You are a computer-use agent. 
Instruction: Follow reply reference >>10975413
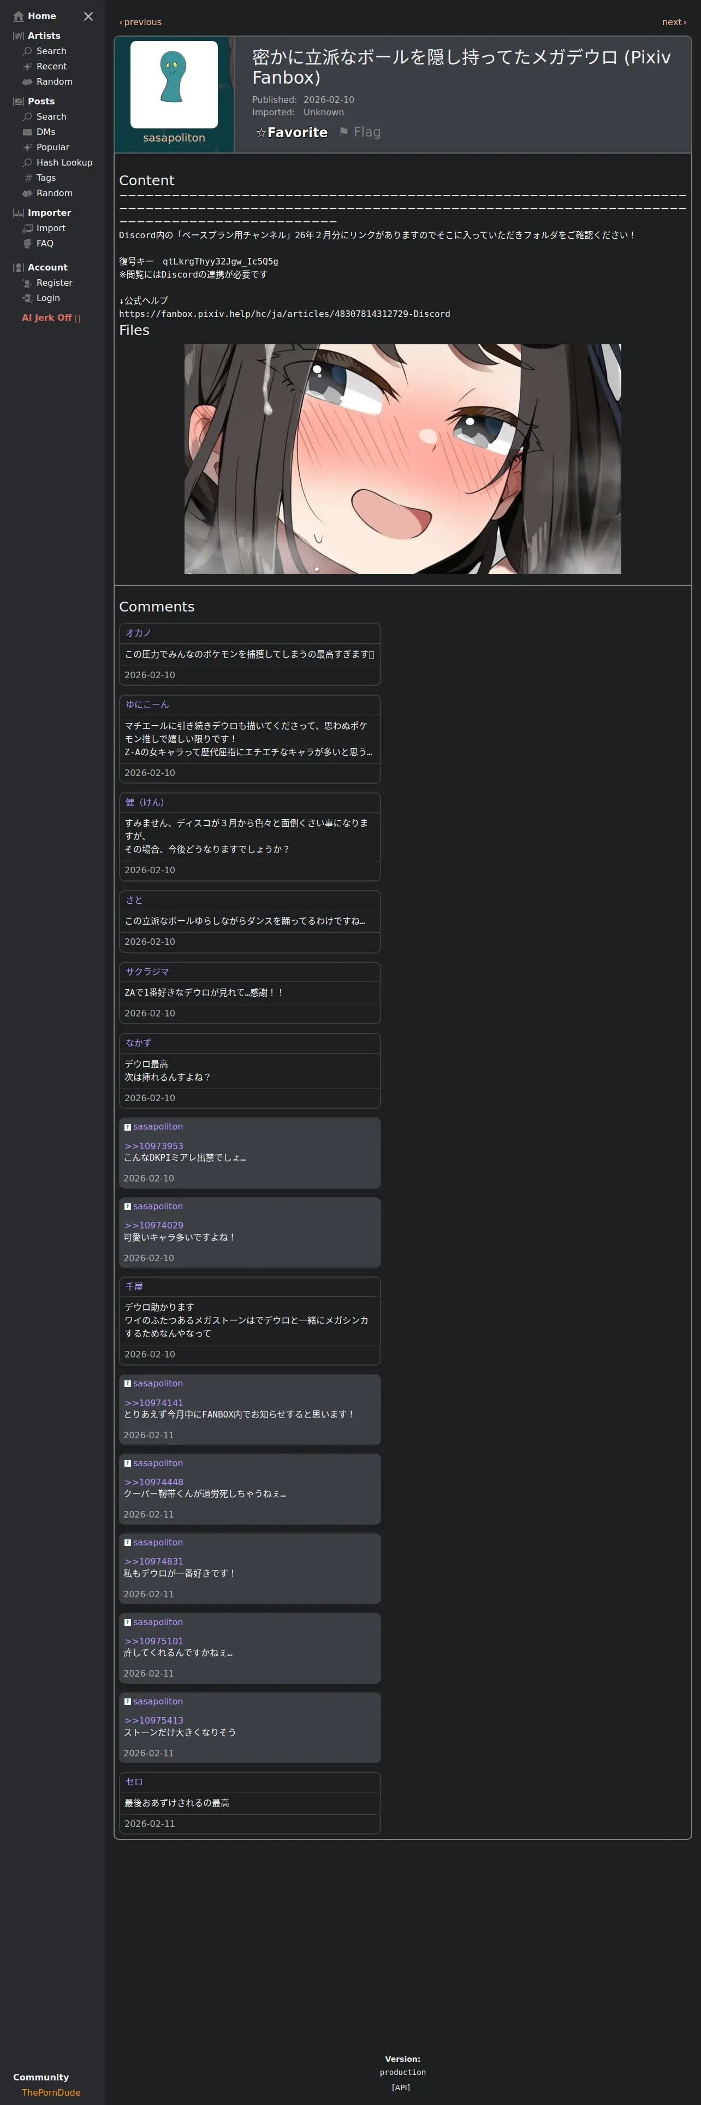tap(153, 1720)
